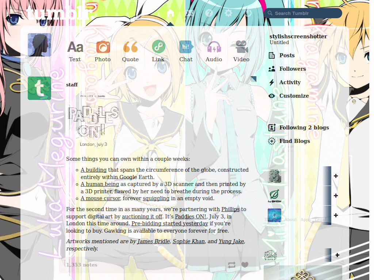The width and height of the screenshot is (374, 280).
Task: Open the staff blog name link
Action: 72,85
